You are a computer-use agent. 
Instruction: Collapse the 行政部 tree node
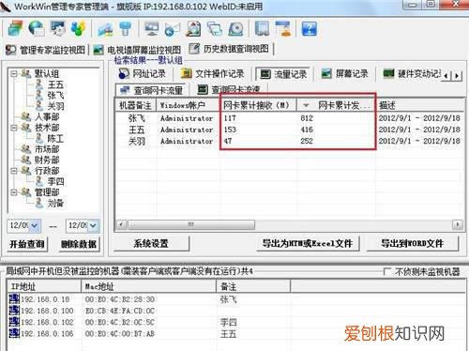click(14, 171)
